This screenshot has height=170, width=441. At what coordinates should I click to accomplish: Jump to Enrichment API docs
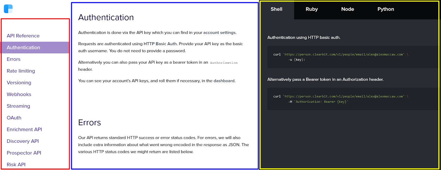24,129
